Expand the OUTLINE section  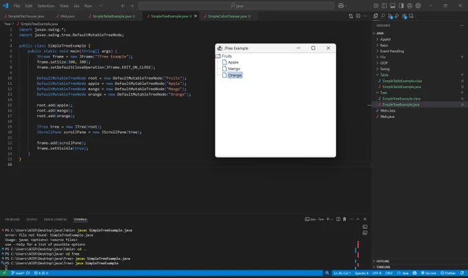click(383, 261)
